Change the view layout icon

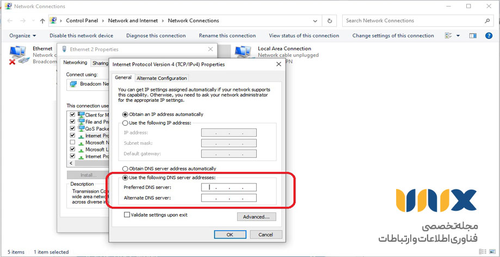pyautogui.click(x=449, y=36)
